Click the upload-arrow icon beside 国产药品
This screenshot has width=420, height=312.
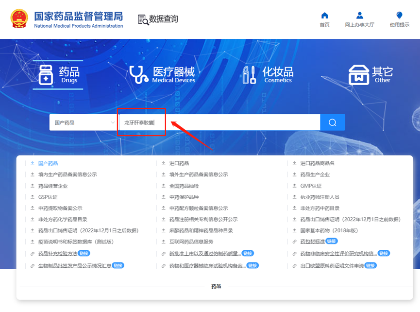click(x=33, y=163)
